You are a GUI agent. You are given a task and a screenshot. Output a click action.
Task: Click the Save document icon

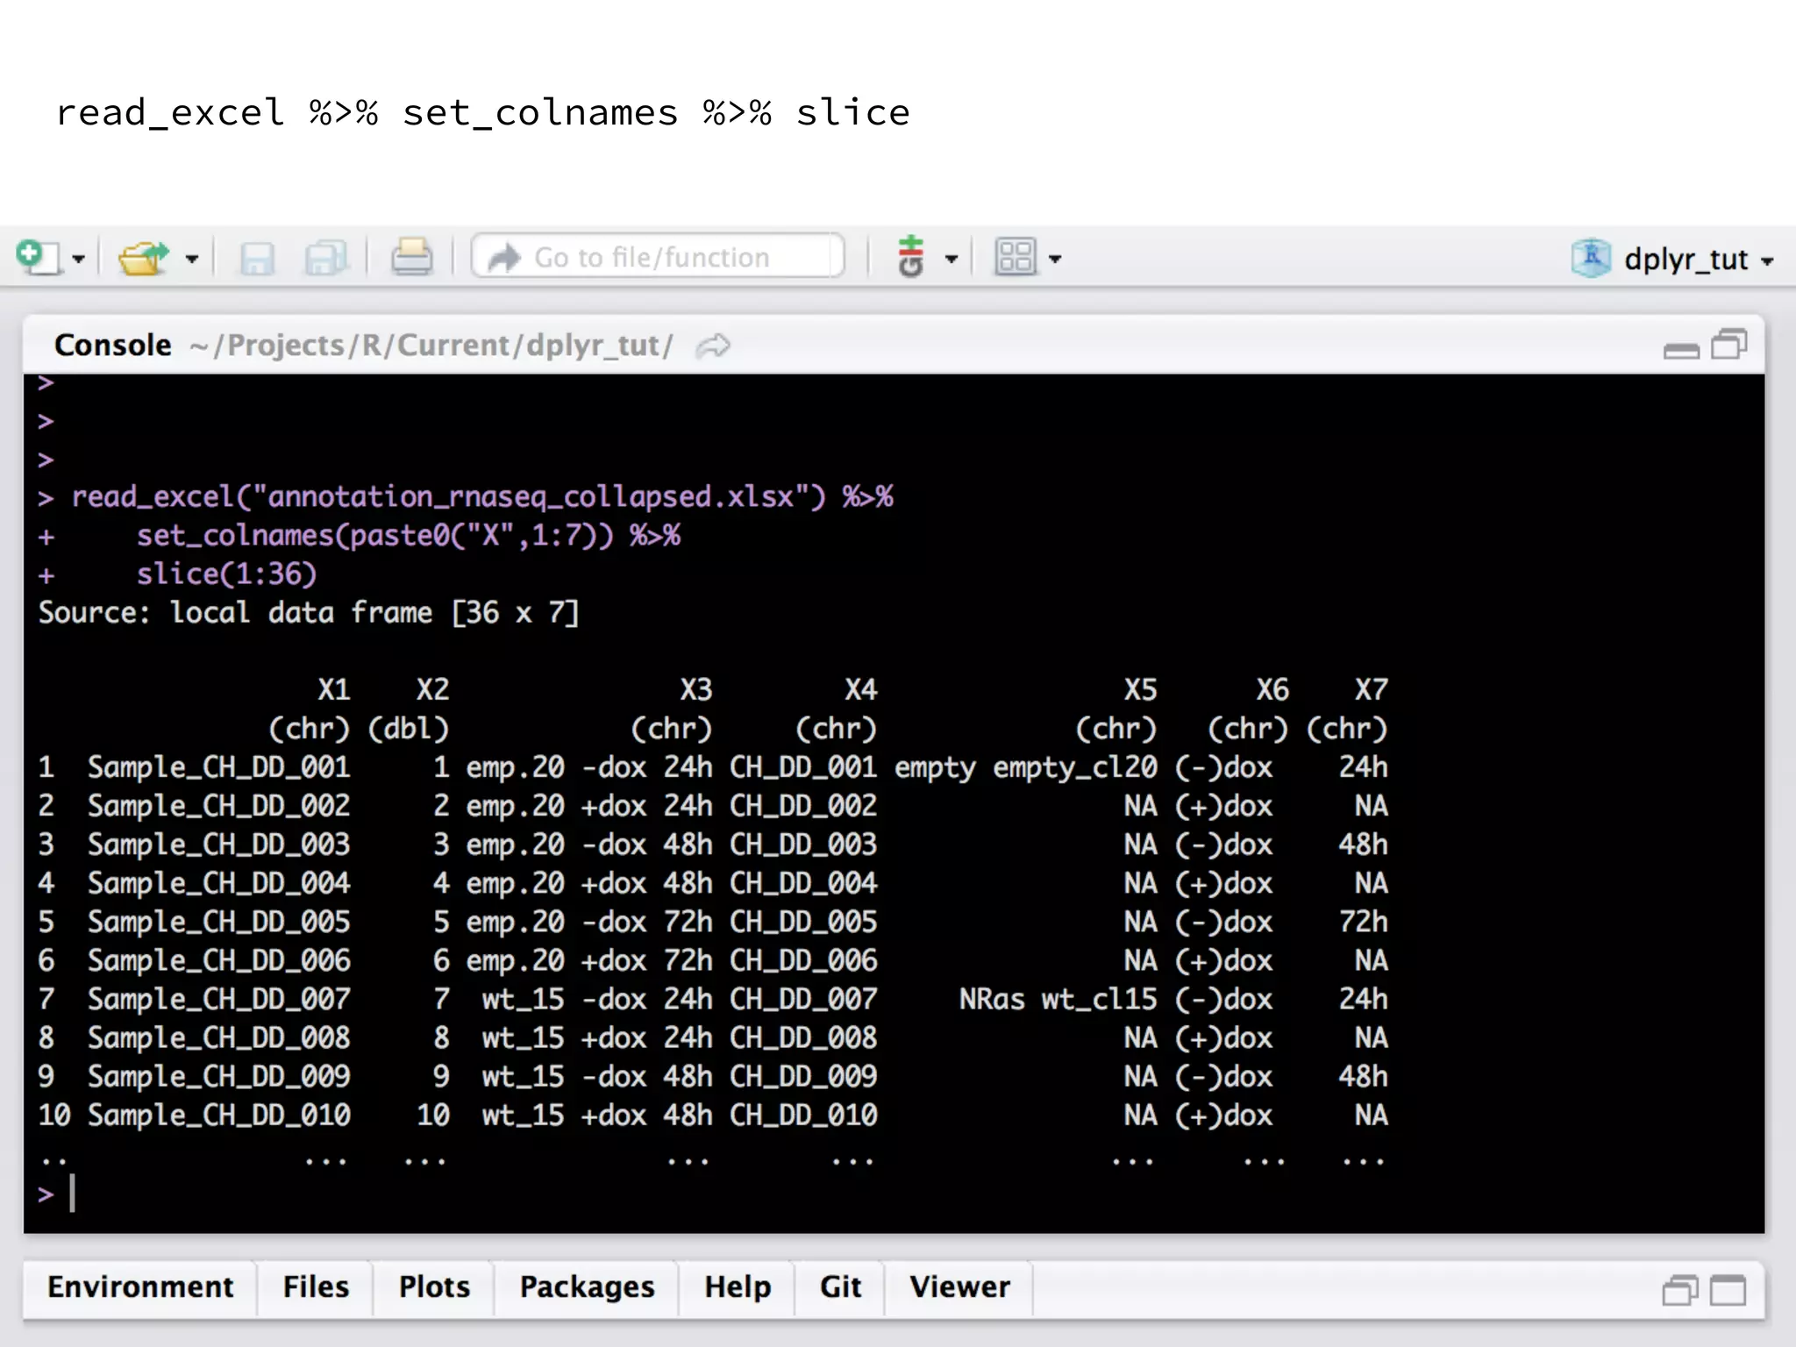pos(257,259)
